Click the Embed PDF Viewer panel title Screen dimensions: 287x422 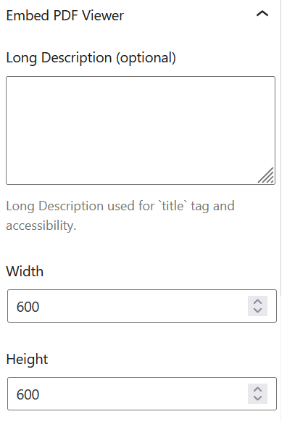(65, 15)
